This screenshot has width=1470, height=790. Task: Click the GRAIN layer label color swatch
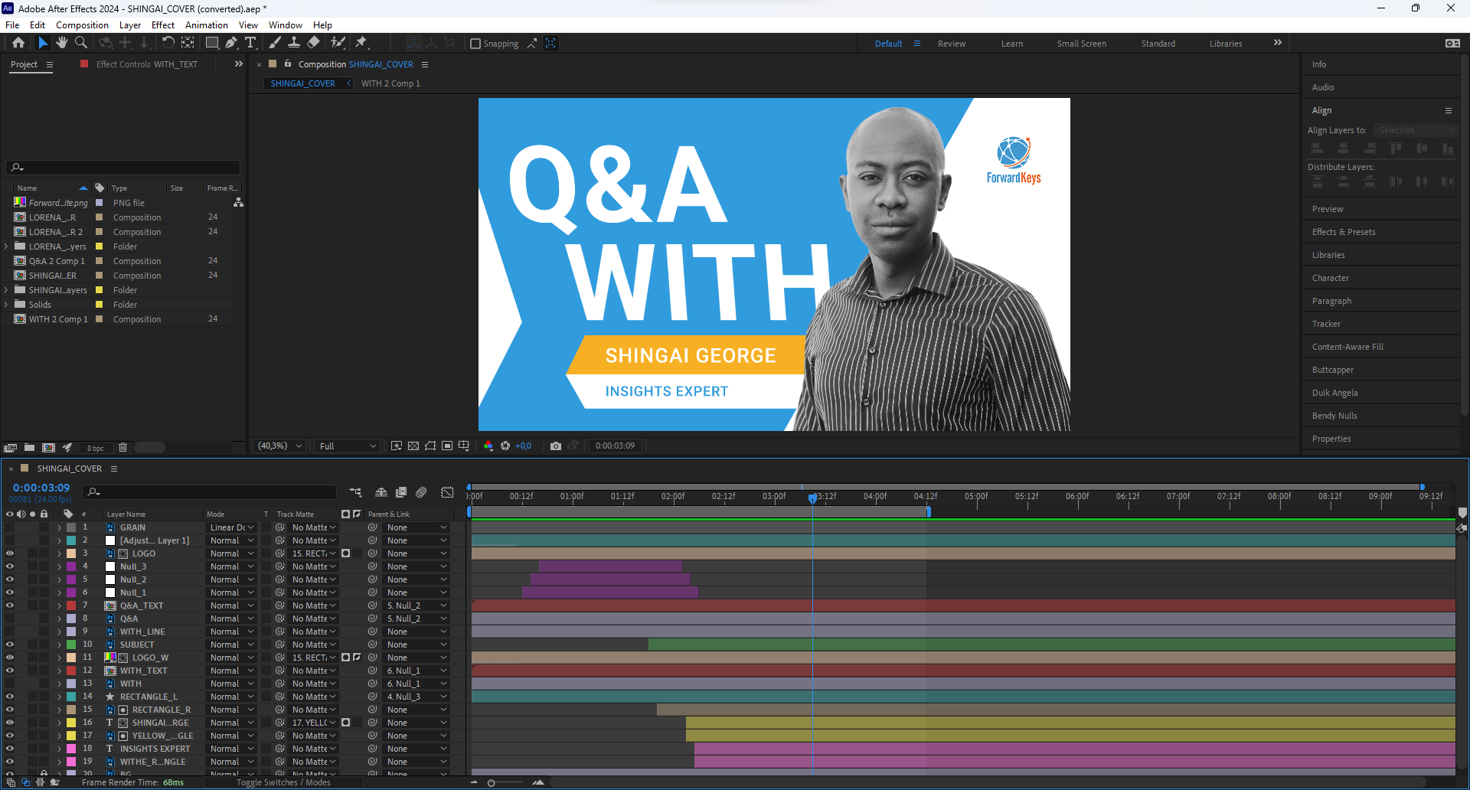tap(71, 527)
